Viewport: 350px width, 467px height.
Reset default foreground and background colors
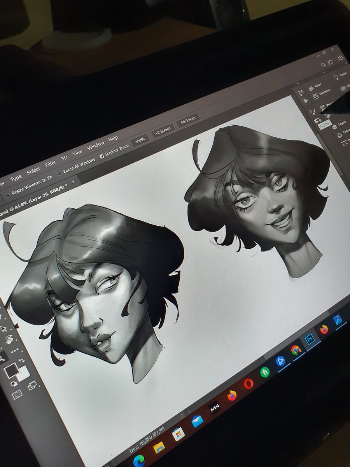(13, 383)
